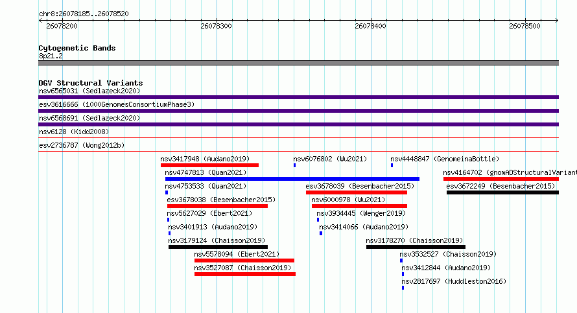
Task: Click the red bar under nsv3527087
Action: tap(245, 274)
